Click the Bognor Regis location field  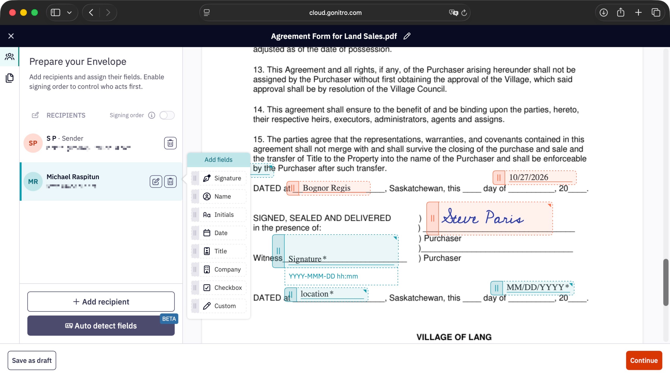(x=328, y=188)
